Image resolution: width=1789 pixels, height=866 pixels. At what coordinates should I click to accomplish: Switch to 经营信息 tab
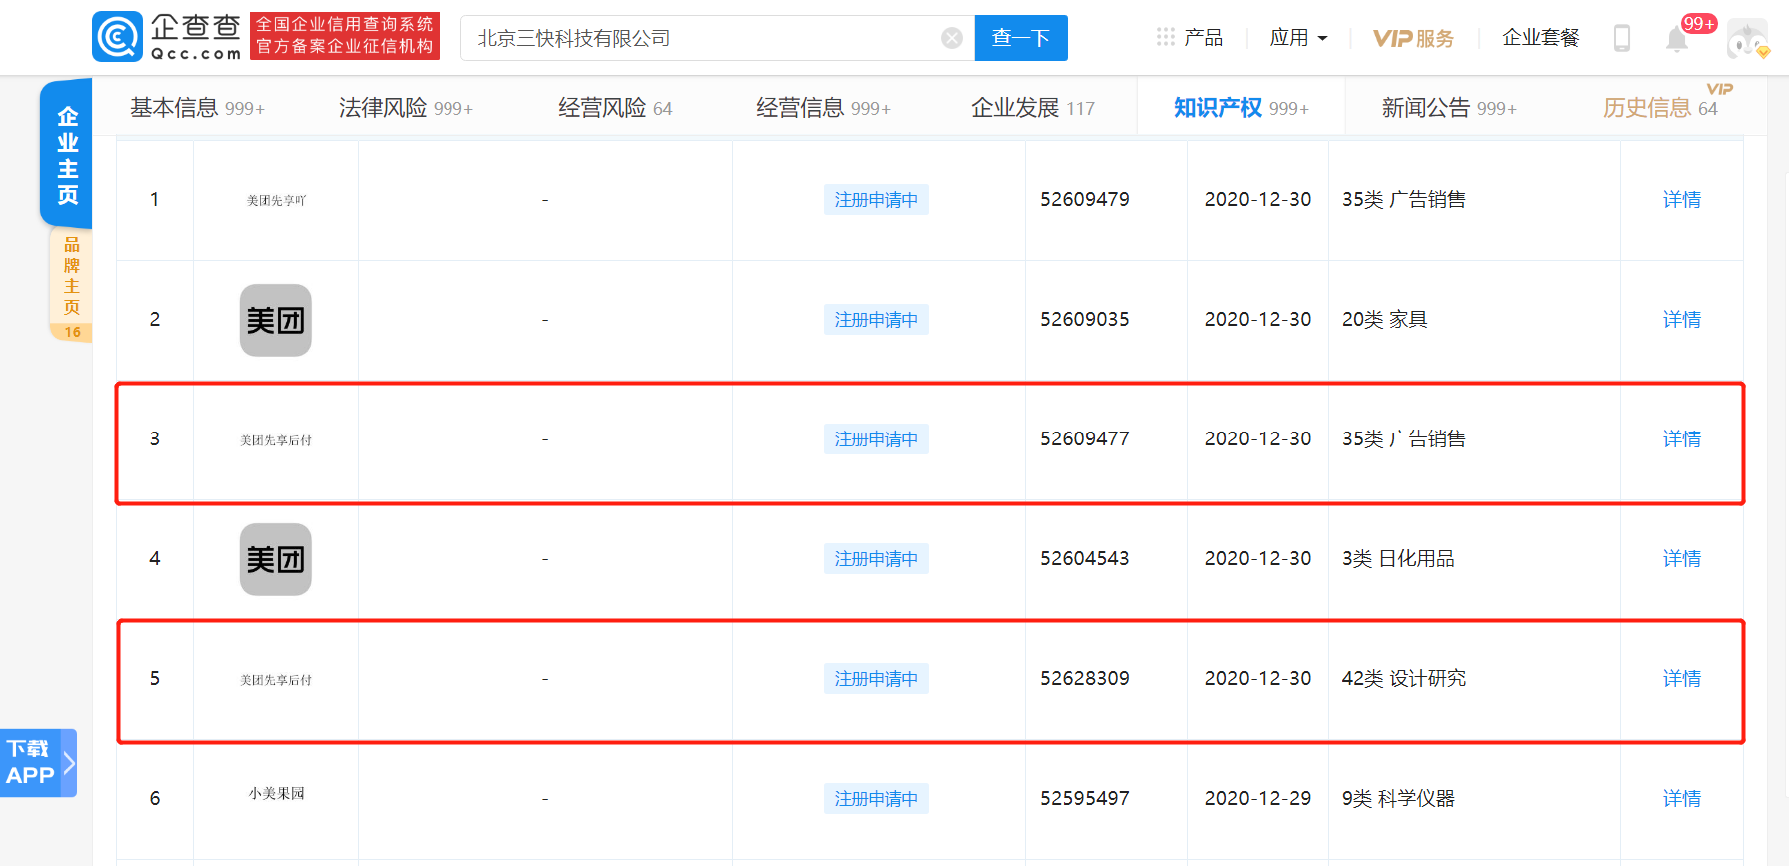pyautogui.click(x=823, y=108)
